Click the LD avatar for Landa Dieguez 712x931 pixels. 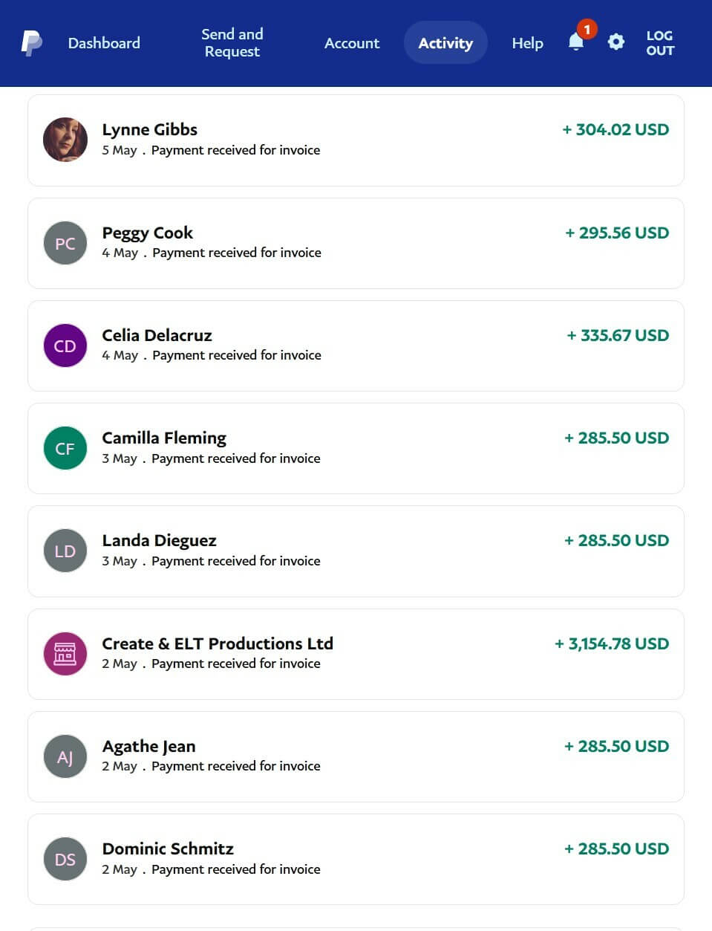click(65, 551)
